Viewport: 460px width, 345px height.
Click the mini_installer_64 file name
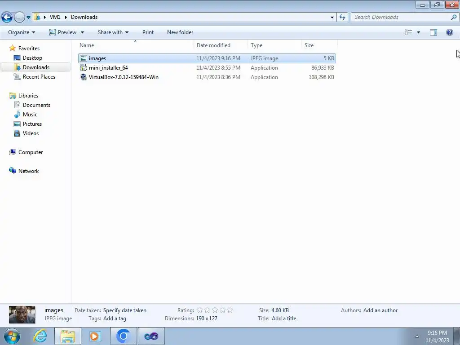click(x=108, y=68)
